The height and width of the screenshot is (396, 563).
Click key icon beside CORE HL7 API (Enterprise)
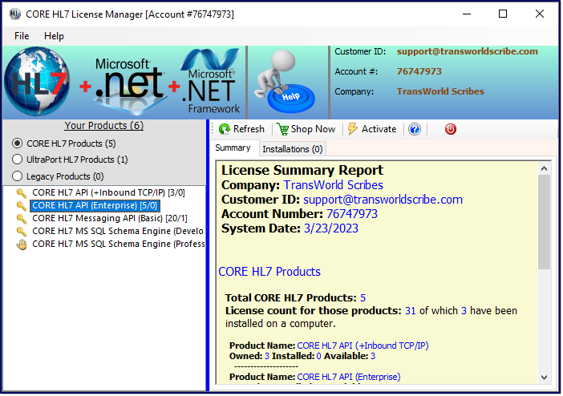(22, 206)
